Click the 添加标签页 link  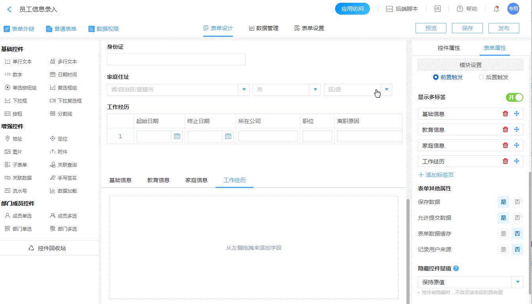(x=436, y=175)
